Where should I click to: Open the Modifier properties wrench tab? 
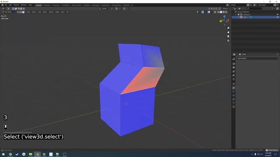tap(234, 88)
